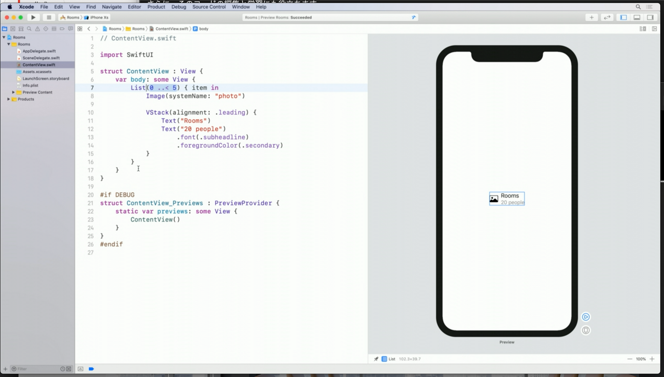The width and height of the screenshot is (664, 377).
Task: Toggle the bottom Debug area
Action: [637, 17]
